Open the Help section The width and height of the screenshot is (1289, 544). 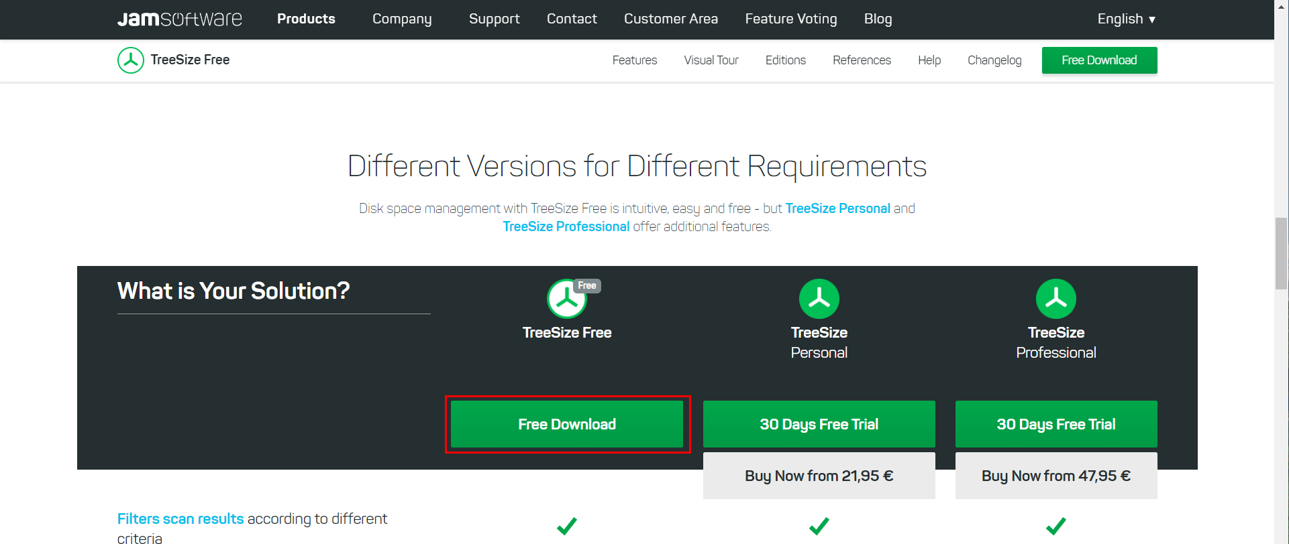(929, 60)
